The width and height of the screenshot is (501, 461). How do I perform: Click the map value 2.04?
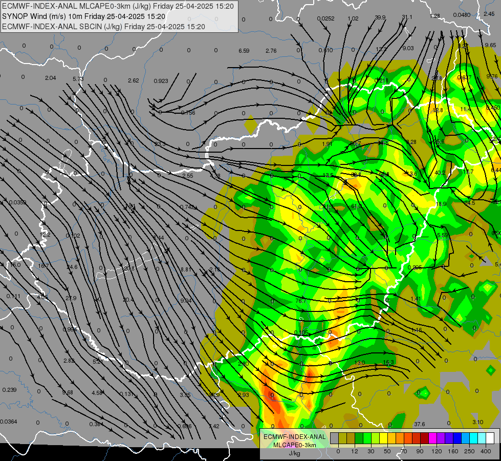pos(51,78)
